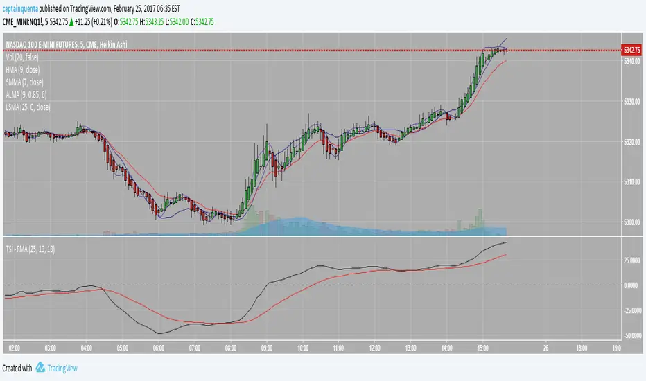Click the 26 date axis label
Screen dimensions: 646x381
545,348
